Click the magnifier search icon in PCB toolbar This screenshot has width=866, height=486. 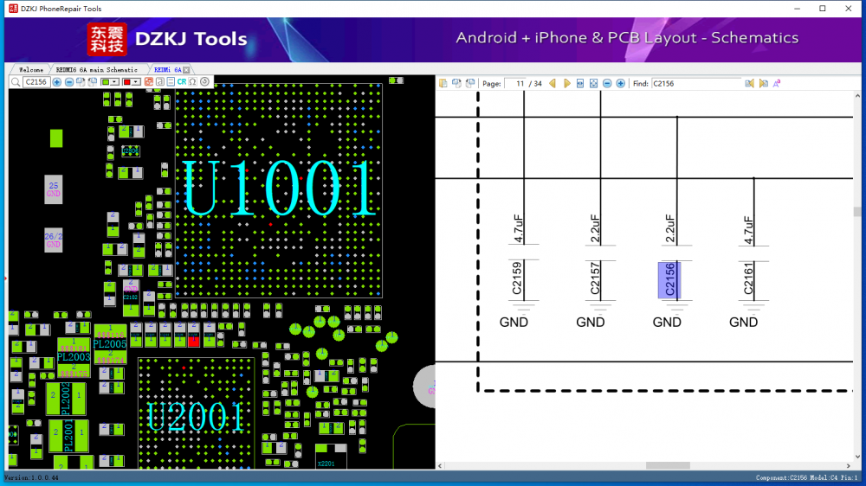point(16,82)
